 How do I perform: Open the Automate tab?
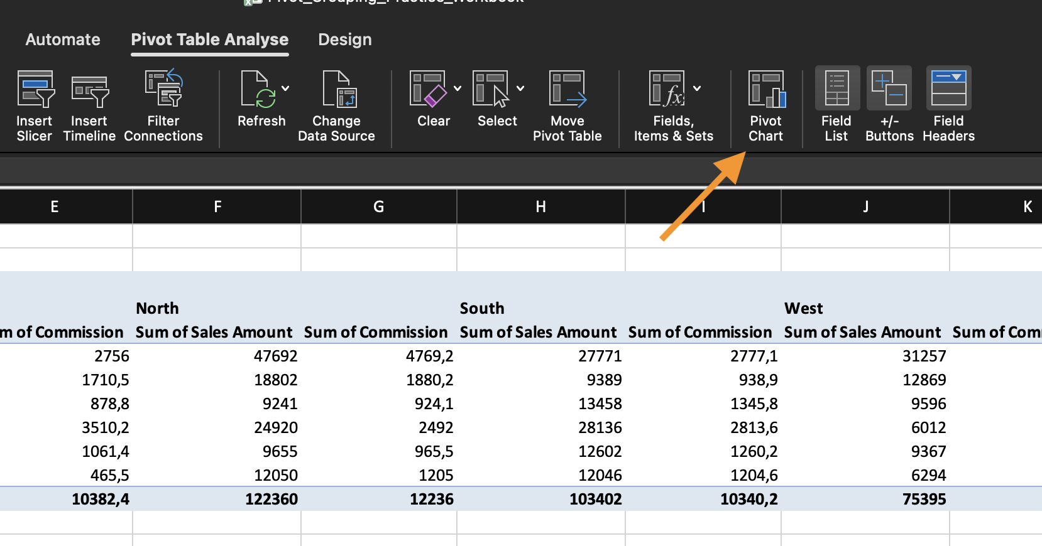(x=63, y=40)
